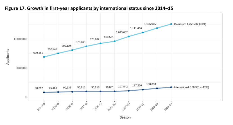Click the domestic data label 923,632
Image resolution: width=233 pixels, height=125 pixels.
(x=95, y=39)
